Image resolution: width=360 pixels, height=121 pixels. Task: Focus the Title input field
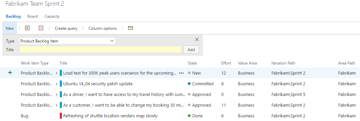click(x=100, y=49)
